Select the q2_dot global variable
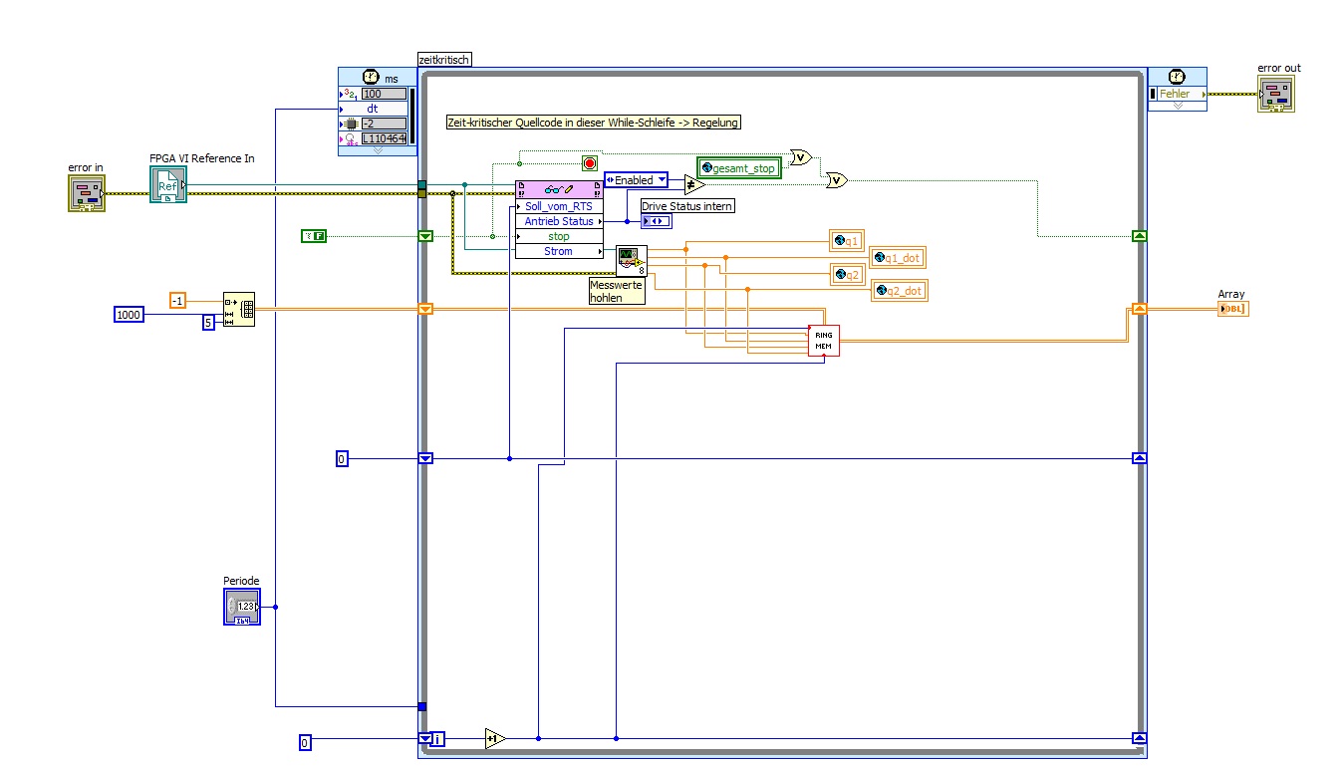 [898, 291]
